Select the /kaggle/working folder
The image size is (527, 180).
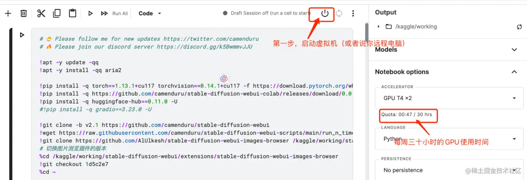[x=411, y=27]
